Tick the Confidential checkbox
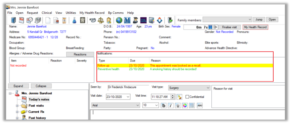Viewport: 291px width, 124px height. [x=187, y=97]
